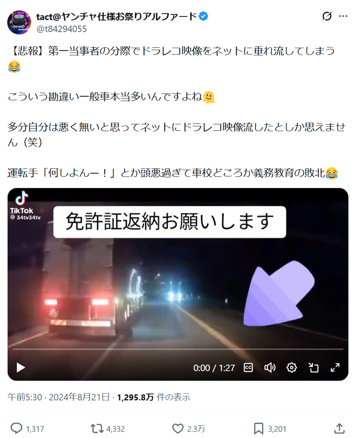
Task: Repost the tweet via retweet icon
Action: click(x=97, y=428)
